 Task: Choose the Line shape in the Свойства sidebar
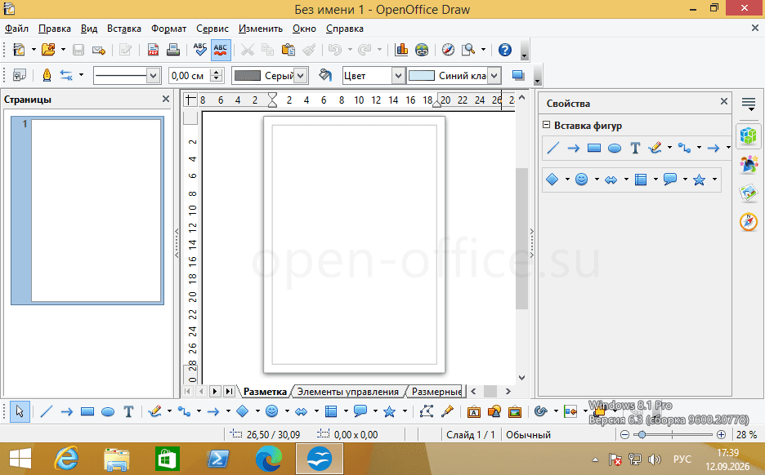[552, 148]
